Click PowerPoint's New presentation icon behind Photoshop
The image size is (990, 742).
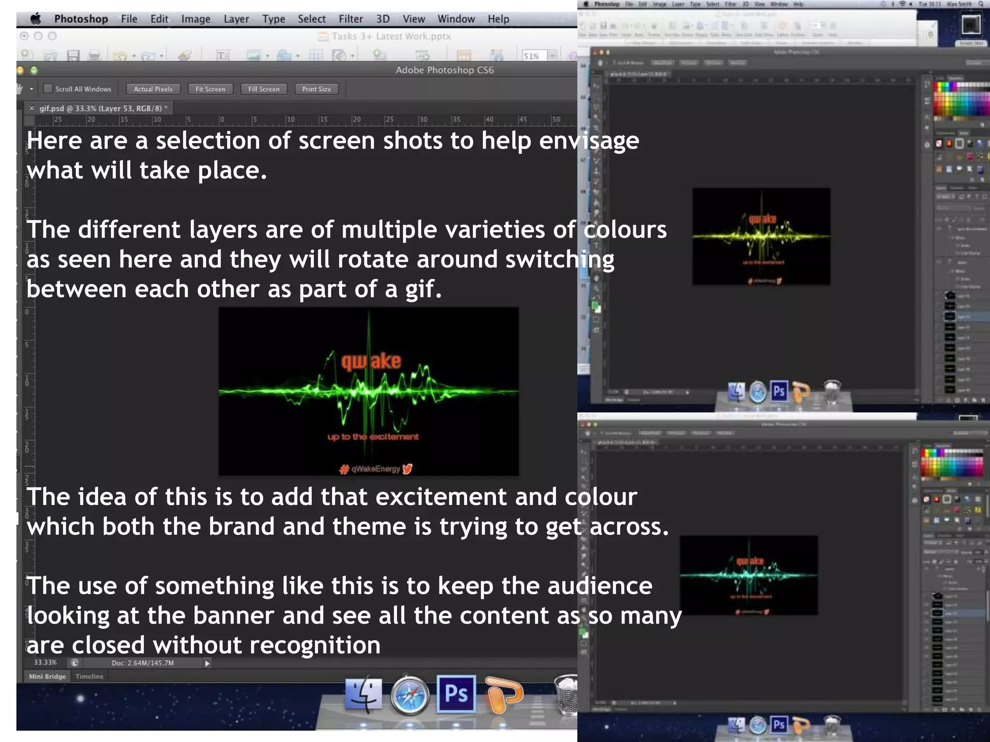pos(27,56)
